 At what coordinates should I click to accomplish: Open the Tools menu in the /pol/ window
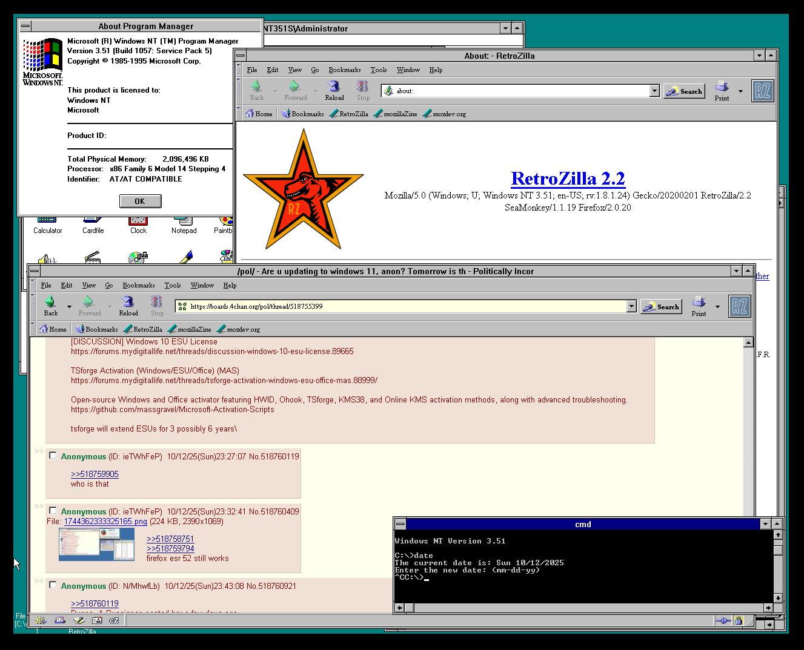pos(173,285)
